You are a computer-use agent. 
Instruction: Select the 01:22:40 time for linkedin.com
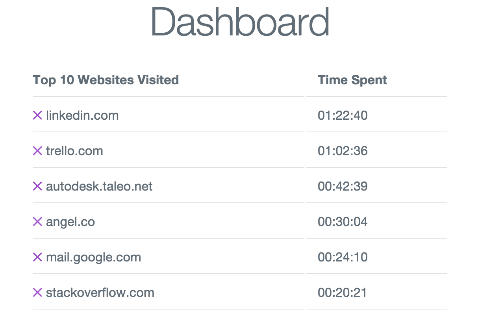click(x=343, y=115)
